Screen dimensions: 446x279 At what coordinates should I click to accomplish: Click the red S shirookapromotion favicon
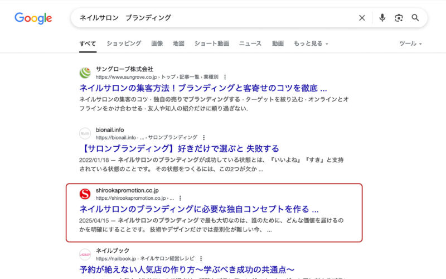pyautogui.click(x=85, y=194)
